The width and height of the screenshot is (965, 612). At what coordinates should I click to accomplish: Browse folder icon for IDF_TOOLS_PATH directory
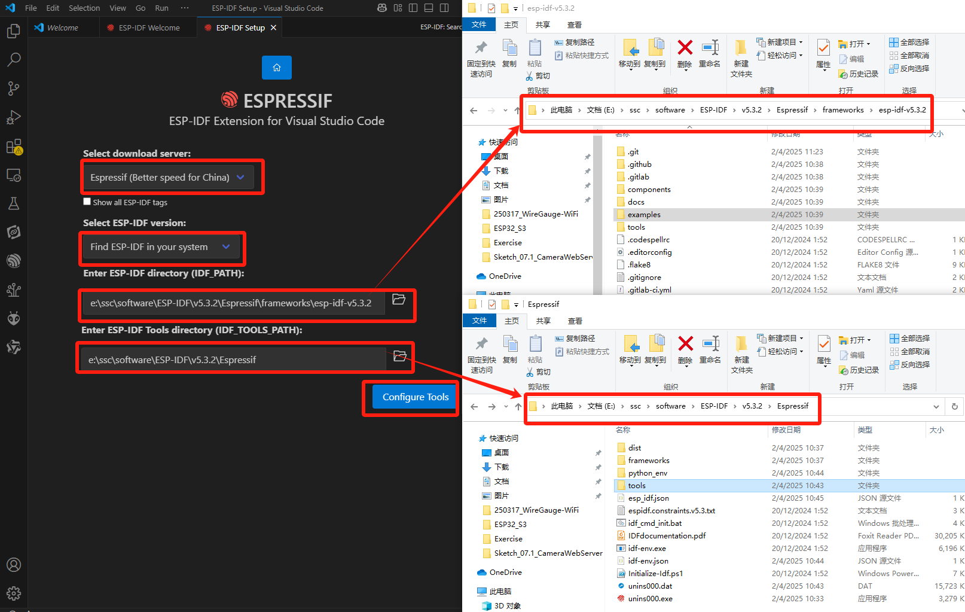click(400, 356)
